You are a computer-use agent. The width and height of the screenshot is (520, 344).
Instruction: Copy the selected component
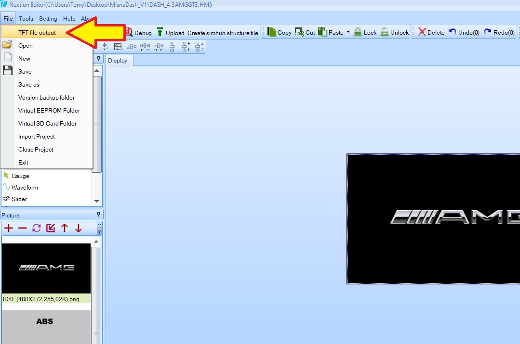[x=279, y=32]
